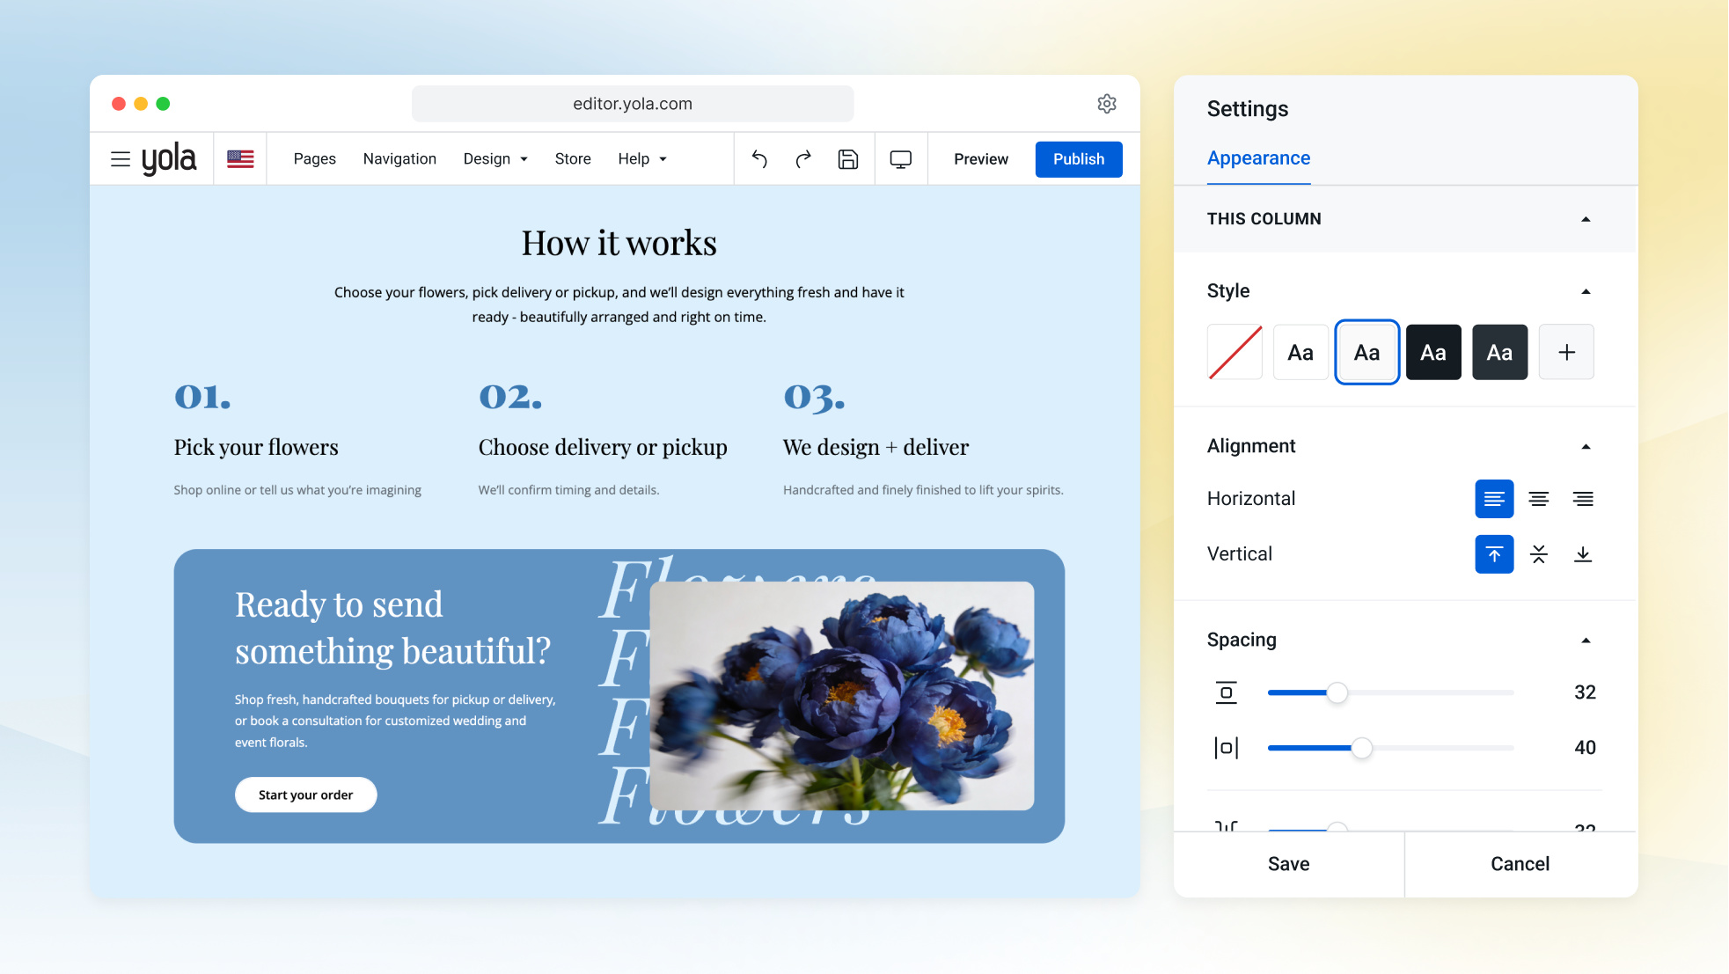1729x974 pixels.
Task: Save the settings changes
Action: coord(1289,864)
